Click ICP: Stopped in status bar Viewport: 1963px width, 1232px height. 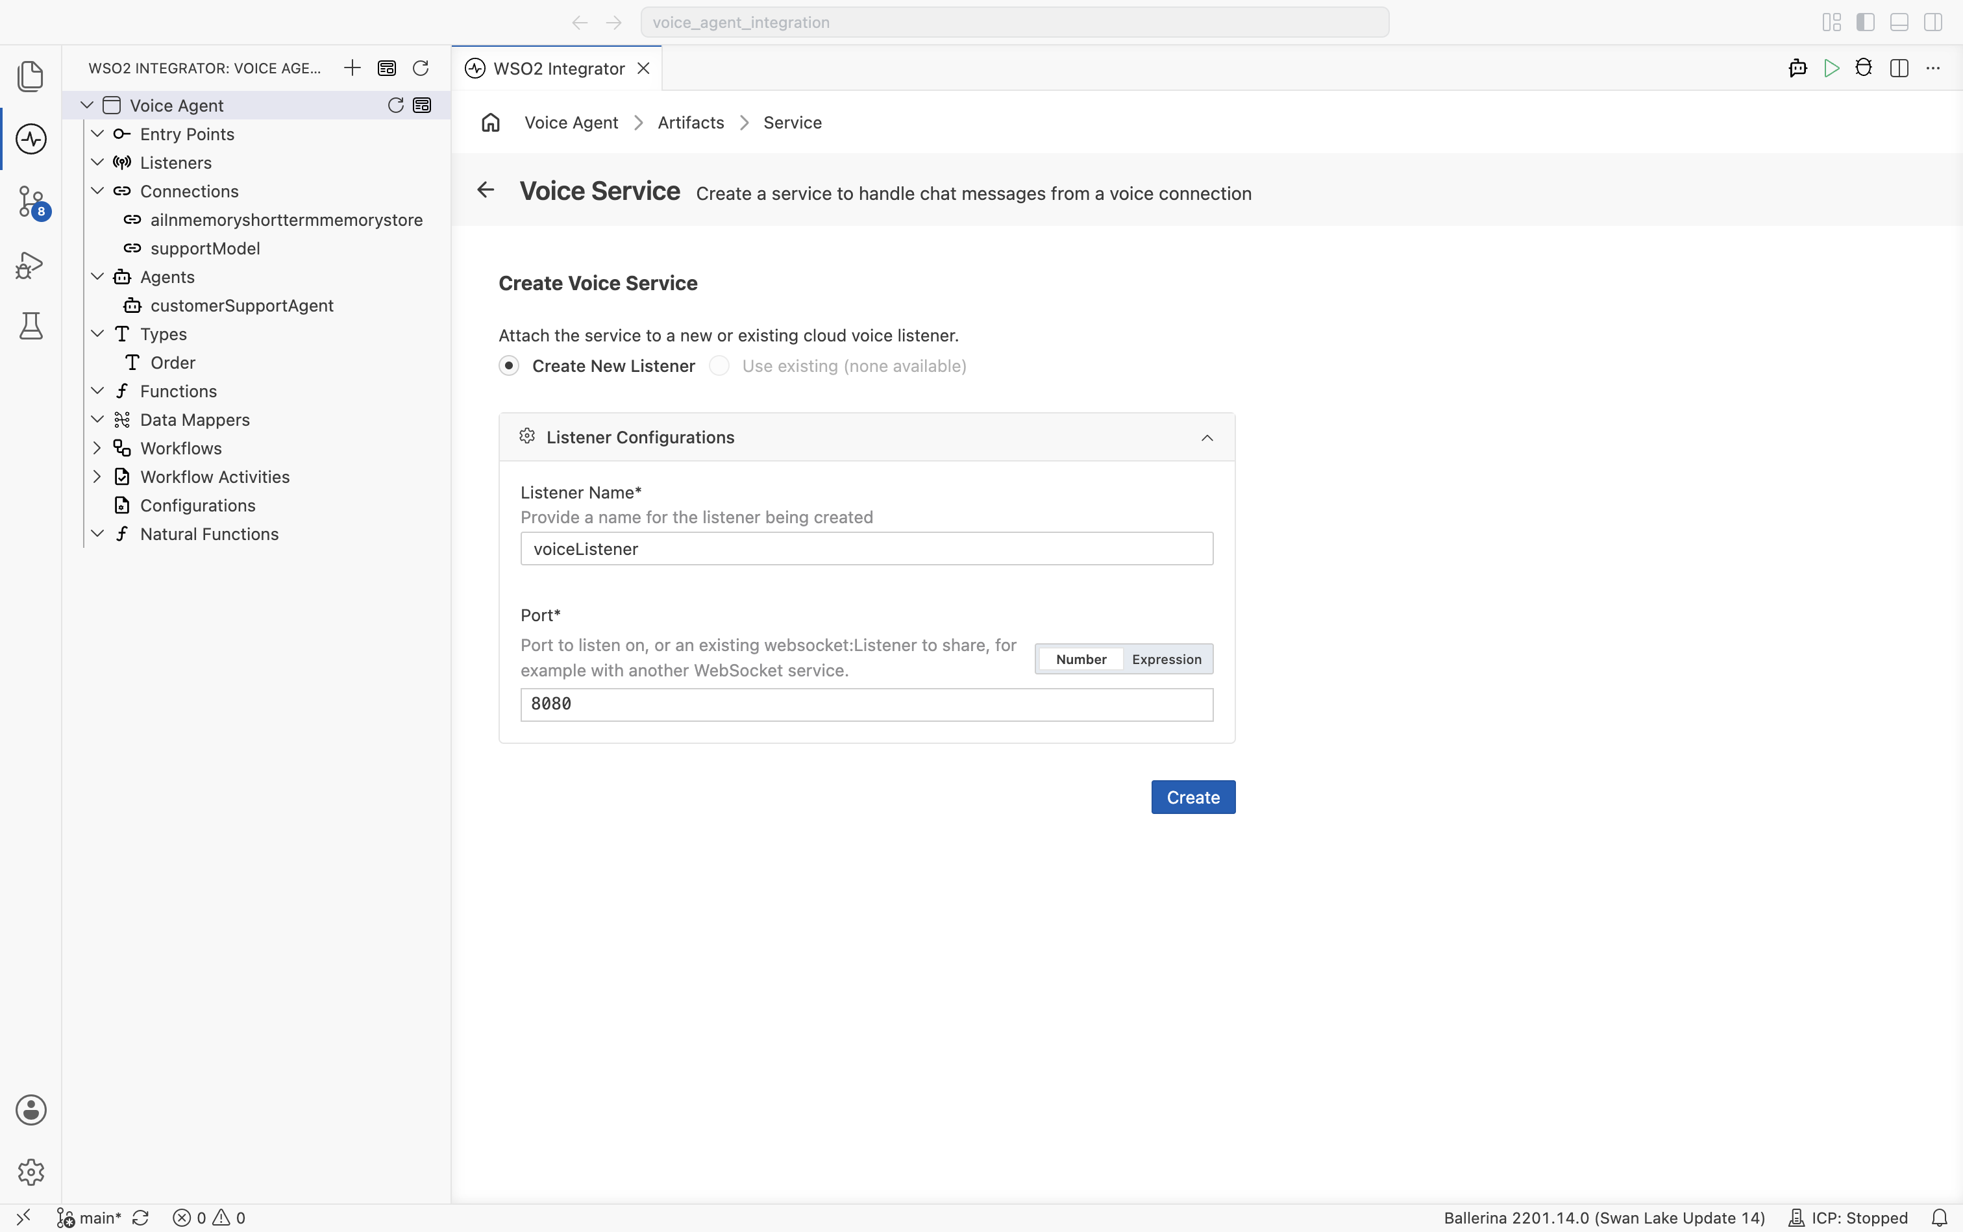click(x=1848, y=1217)
